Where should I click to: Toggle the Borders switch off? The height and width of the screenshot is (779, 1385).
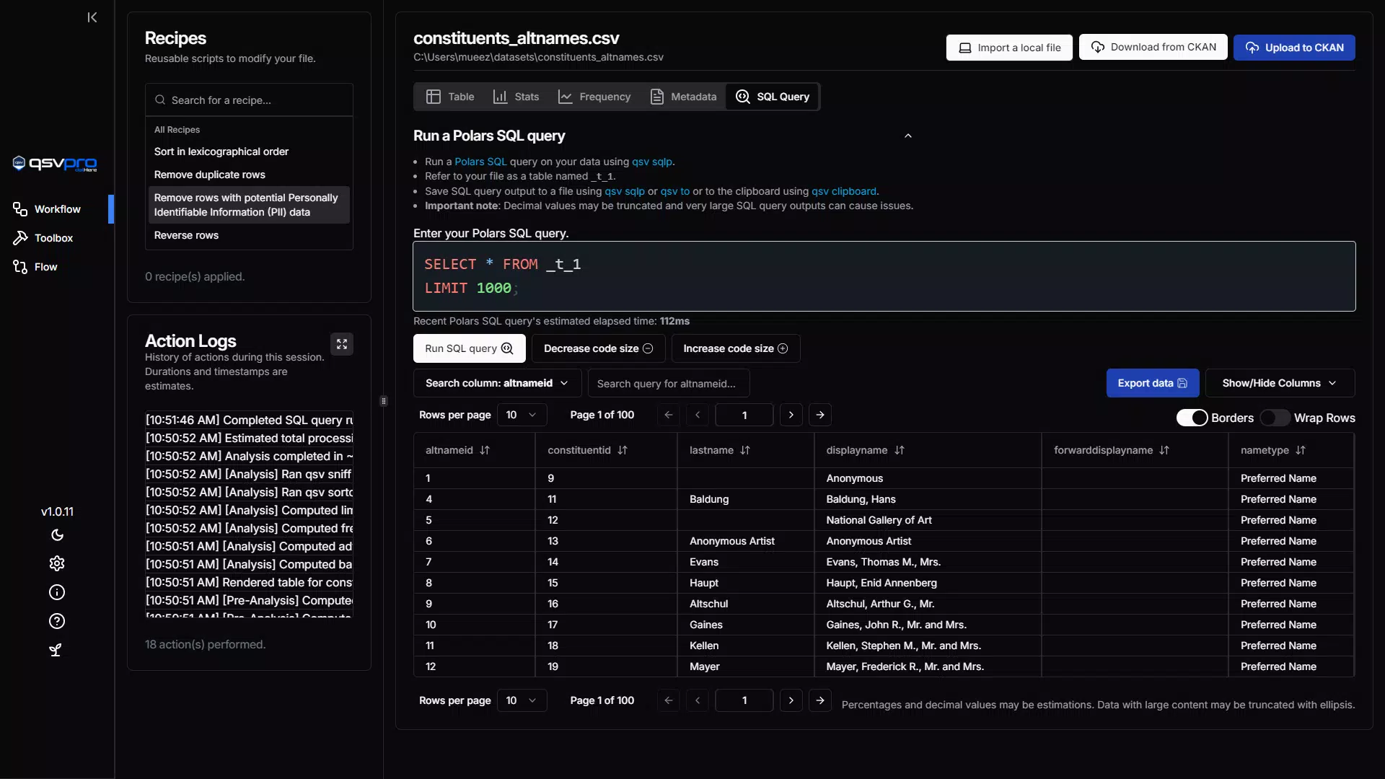tap(1192, 418)
